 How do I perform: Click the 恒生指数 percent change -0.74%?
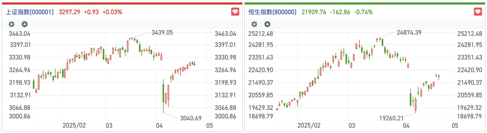tap(363, 12)
